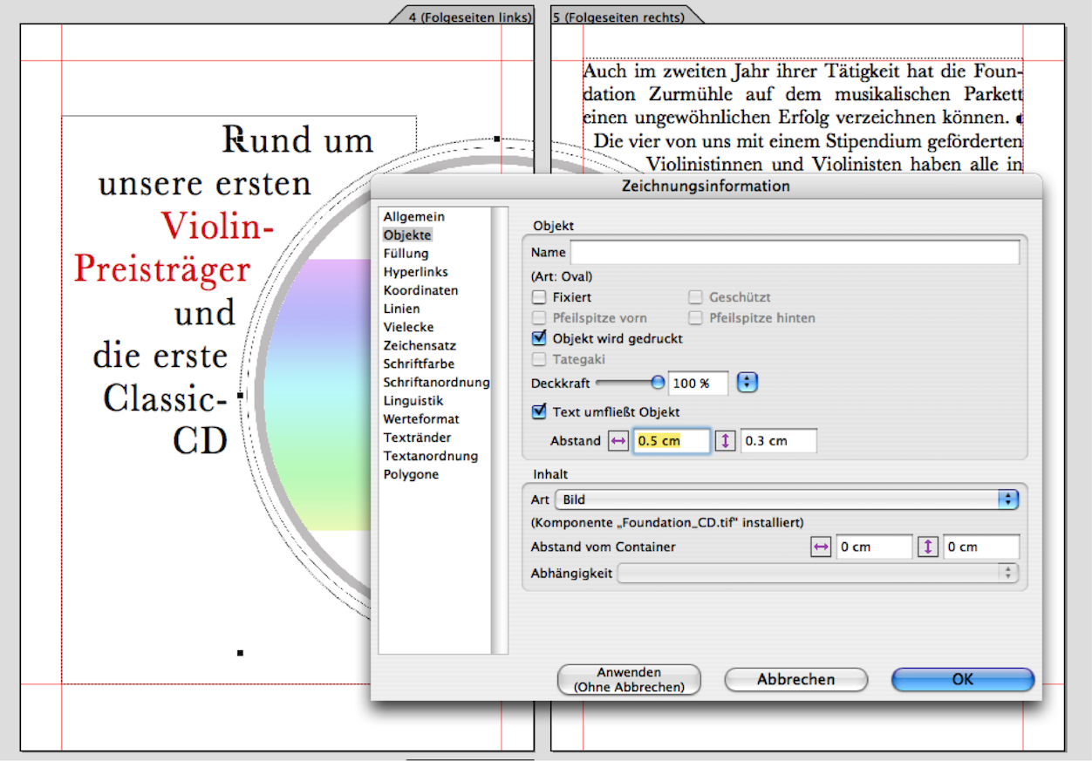Select Koordinaten in the category list

[x=420, y=290]
